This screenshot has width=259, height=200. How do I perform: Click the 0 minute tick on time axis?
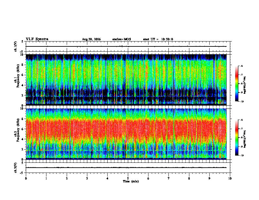point(26,178)
